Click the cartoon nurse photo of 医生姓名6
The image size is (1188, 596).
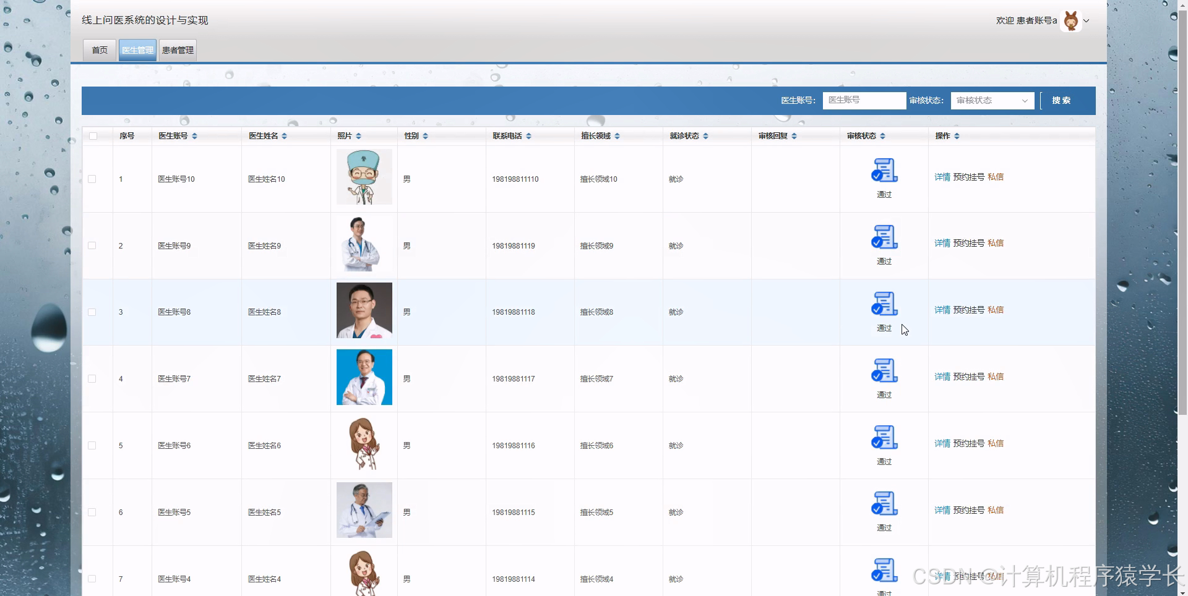364,444
